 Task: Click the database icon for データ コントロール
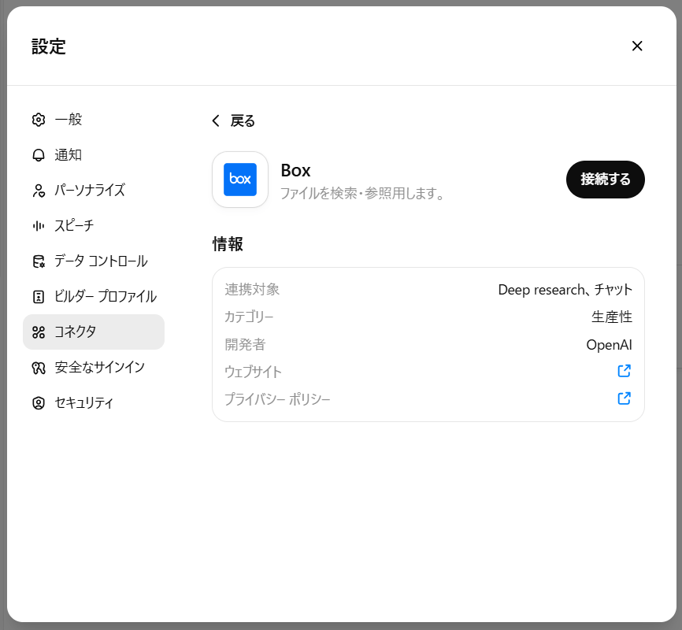pyautogui.click(x=39, y=261)
